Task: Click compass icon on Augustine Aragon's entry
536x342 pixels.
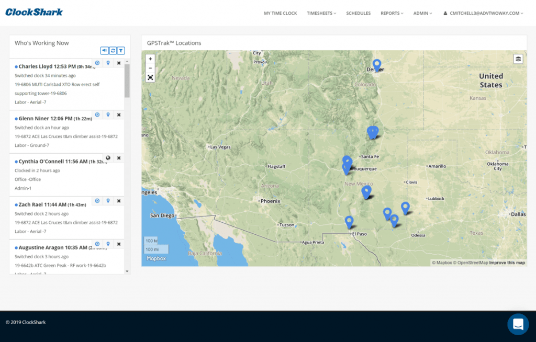Action: (x=97, y=244)
